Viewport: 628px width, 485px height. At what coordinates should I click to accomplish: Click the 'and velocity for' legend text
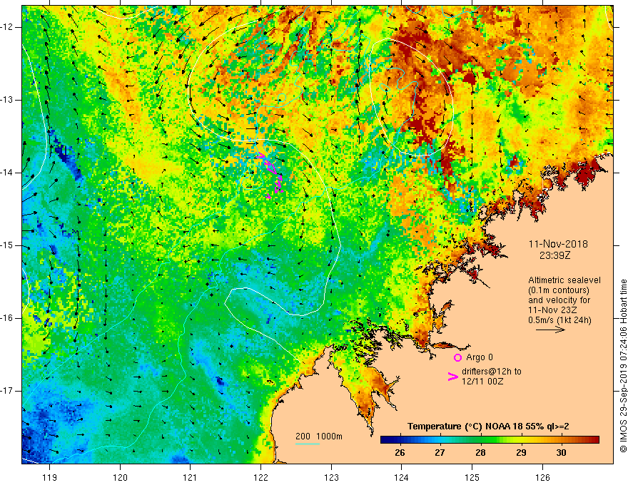tap(559, 300)
